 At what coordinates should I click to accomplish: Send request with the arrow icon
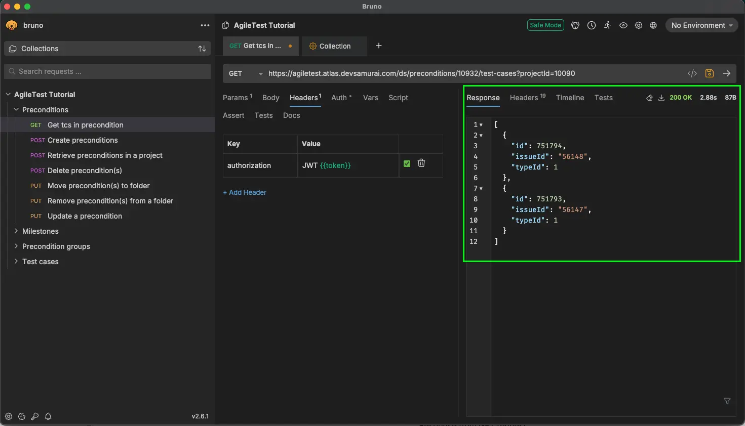[727, 73]
